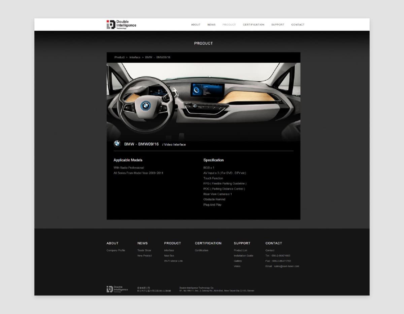Select the PRODUCT menu in header

(x=229, y=25)
